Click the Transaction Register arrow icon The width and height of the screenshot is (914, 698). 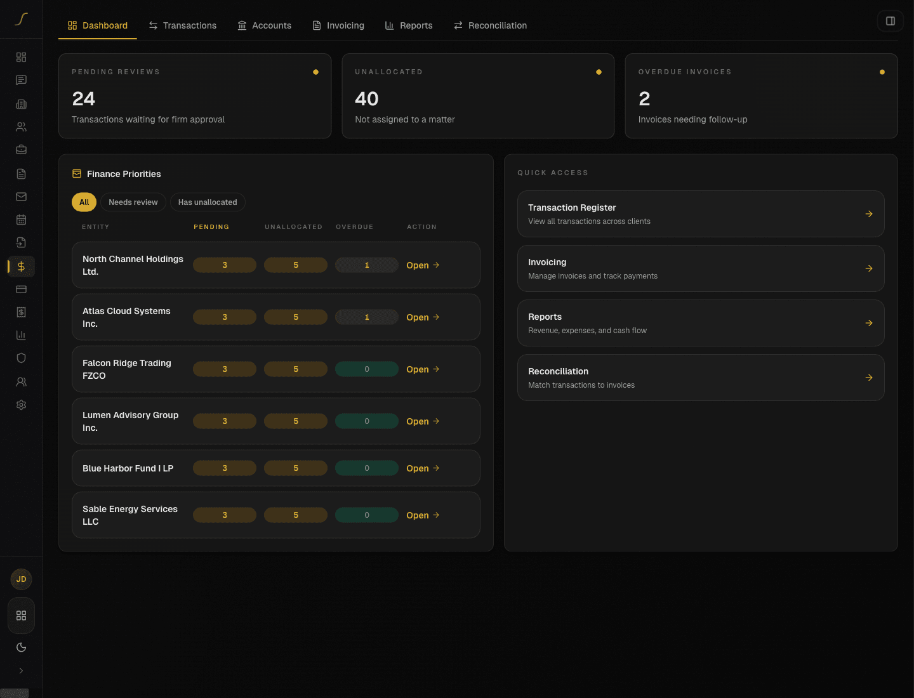point(869,214)
